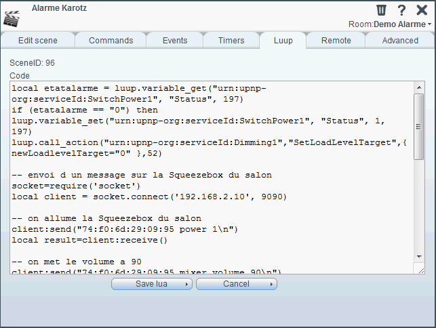Delete the scene with trash icon
This screenshot has height=328, width=436.
coord(381,10)
